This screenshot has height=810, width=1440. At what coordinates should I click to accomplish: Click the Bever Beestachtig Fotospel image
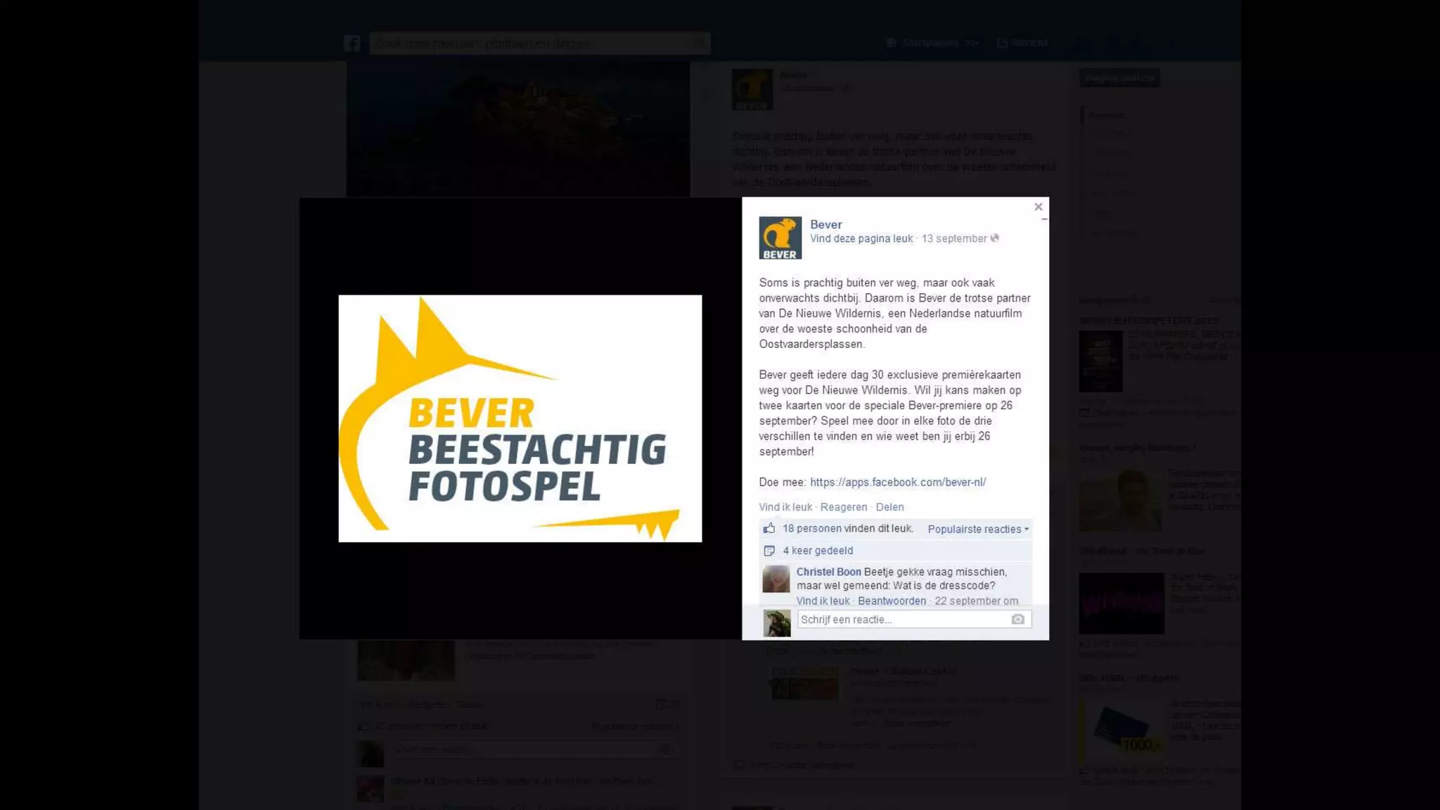pos(520,418)
